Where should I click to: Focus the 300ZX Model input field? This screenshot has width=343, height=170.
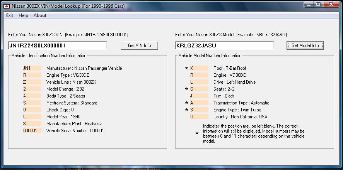tap(224, 45)
